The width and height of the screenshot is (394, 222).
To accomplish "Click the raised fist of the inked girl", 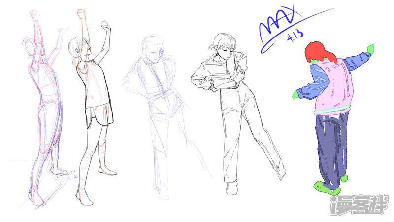I will click(106, 25).
